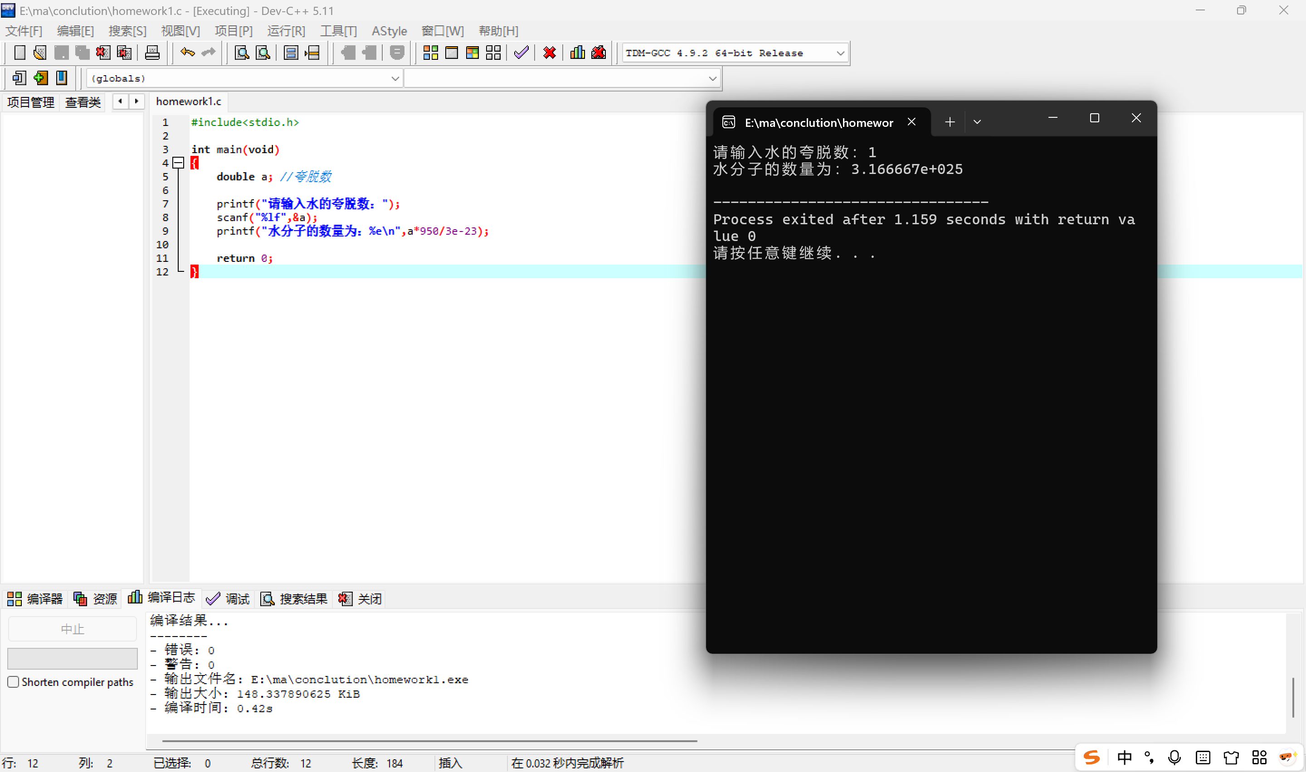Open the empty function list dropdown
The image size is (1306, 772).
click(712, 78)
